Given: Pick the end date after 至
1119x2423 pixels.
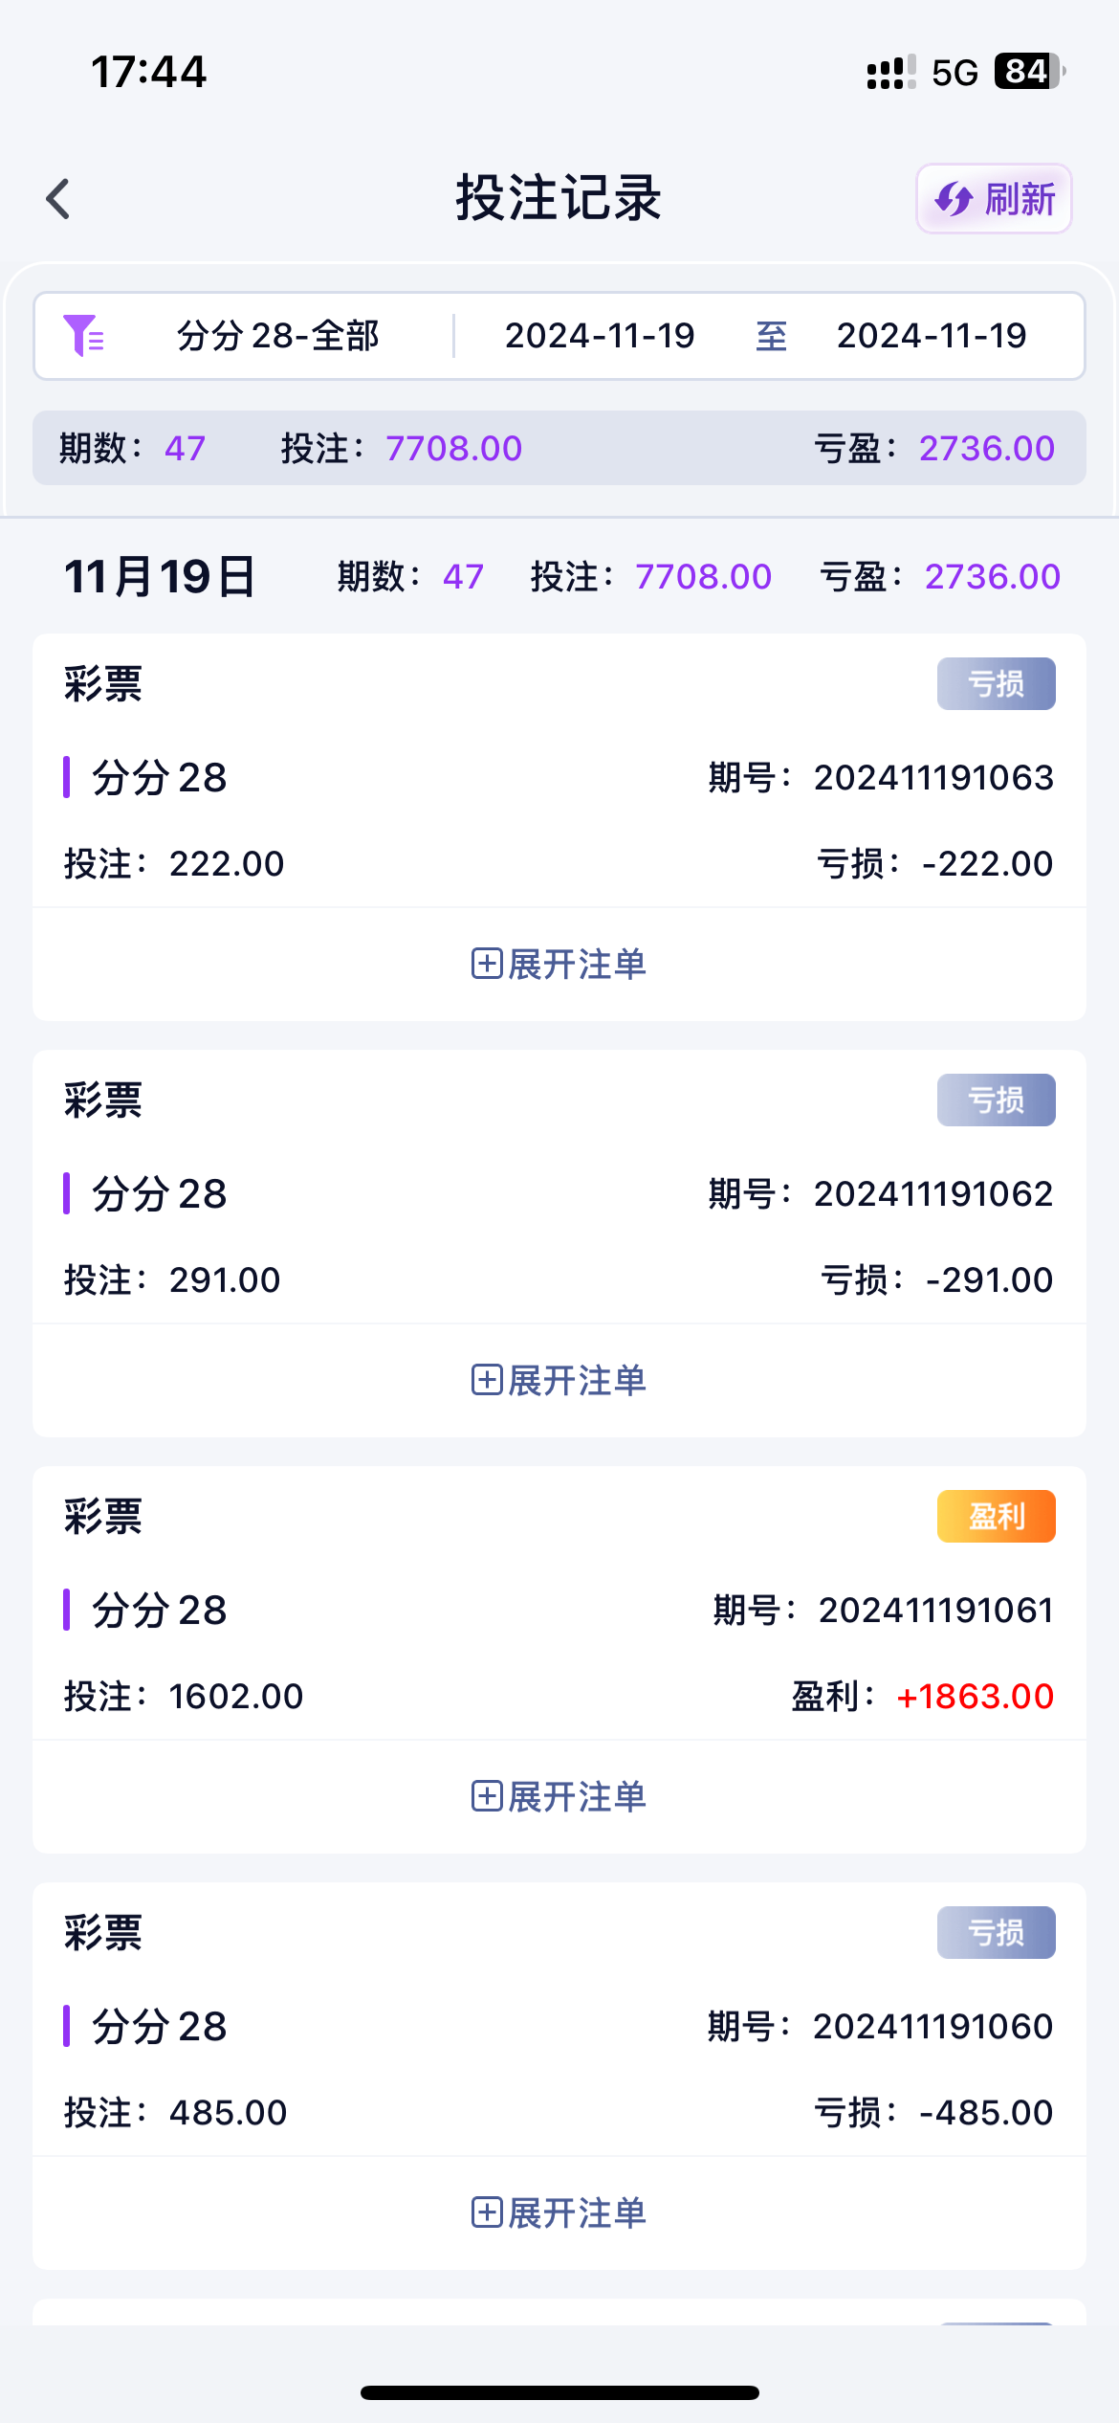Looking at the screenshot, I should [x=931, y=336].
